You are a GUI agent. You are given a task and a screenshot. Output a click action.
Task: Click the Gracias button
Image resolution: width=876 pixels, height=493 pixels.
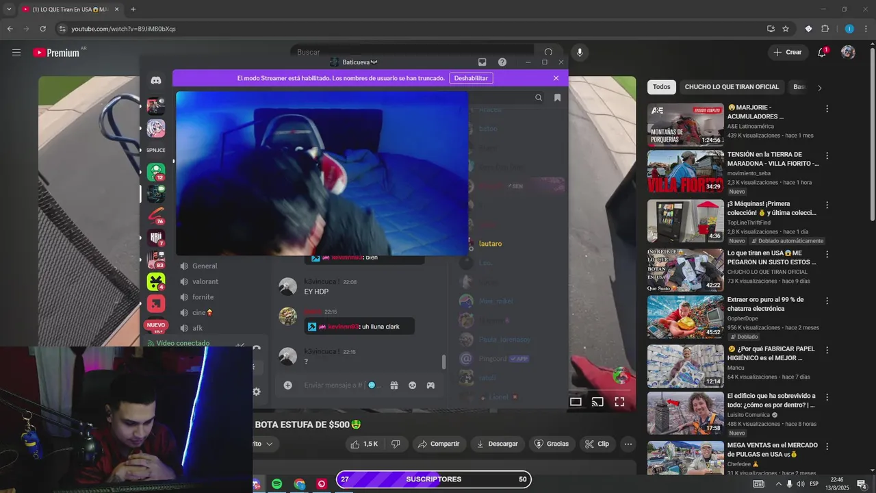coord(552,444)
